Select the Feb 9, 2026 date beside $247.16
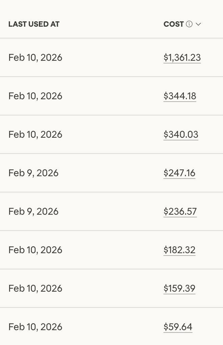 [x=33, y=173]
